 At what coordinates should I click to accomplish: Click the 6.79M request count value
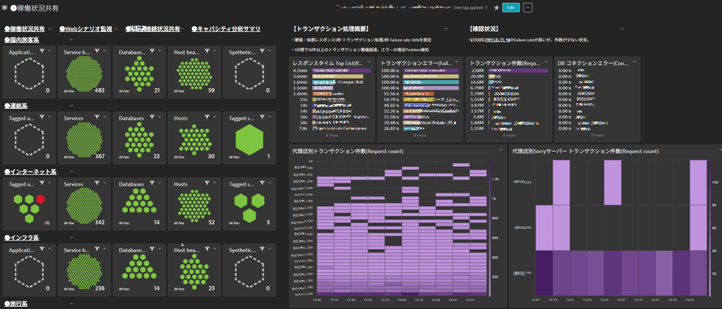tap(477, 87)
